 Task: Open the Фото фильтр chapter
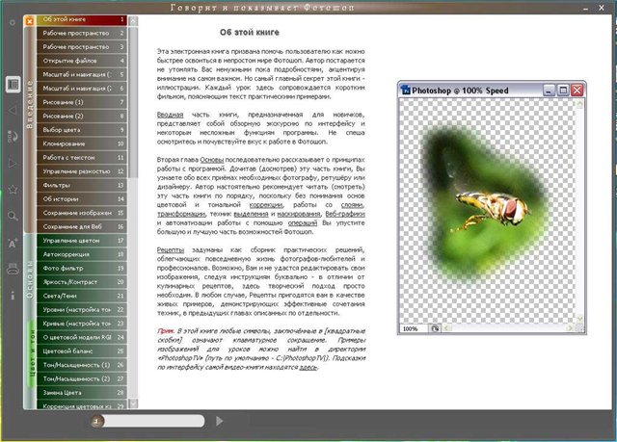(x=81, y=269)
